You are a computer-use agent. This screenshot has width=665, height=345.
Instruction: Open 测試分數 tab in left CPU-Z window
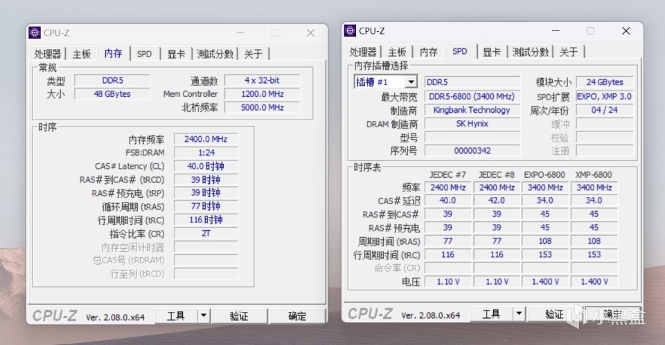(x=215, y=54)
